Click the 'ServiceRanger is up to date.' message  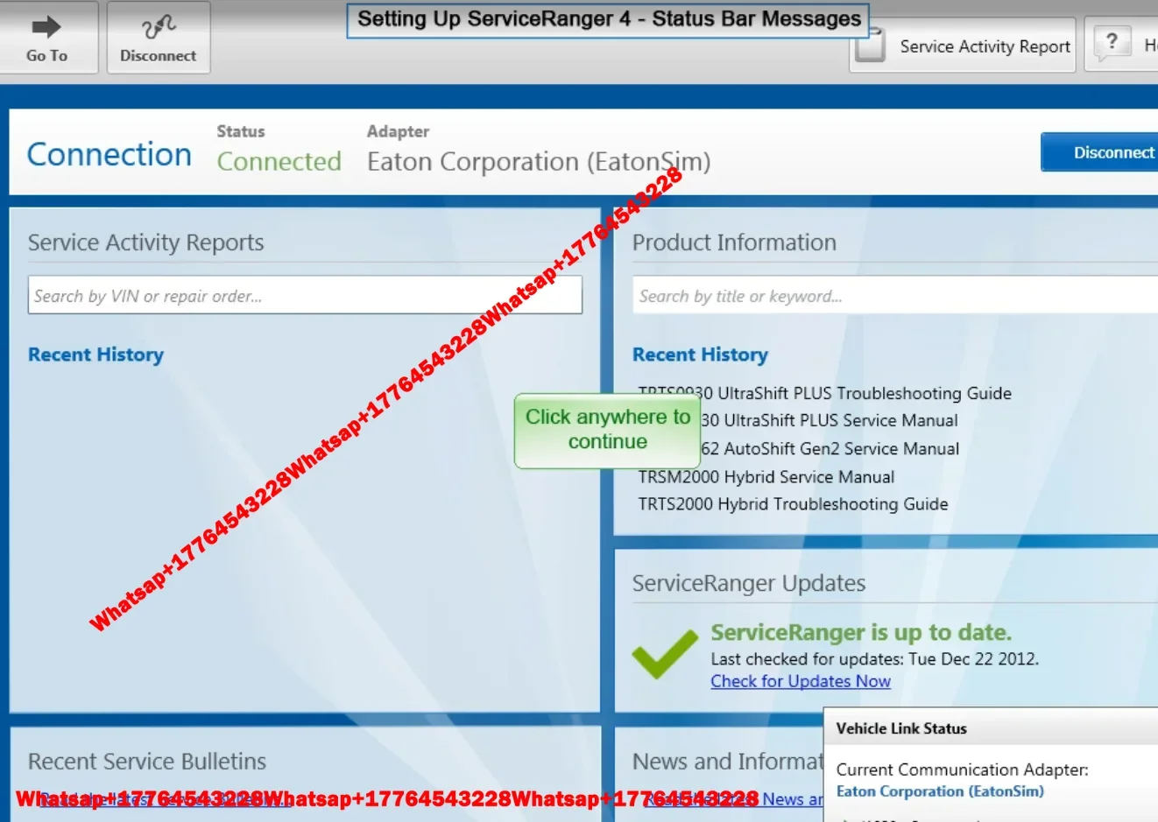(x=861, y=632)
